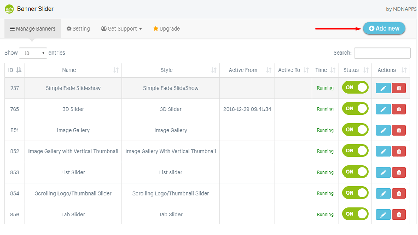418x235 pixels.
Task: Click the Add new button
Action: click(x=384, y=28)
